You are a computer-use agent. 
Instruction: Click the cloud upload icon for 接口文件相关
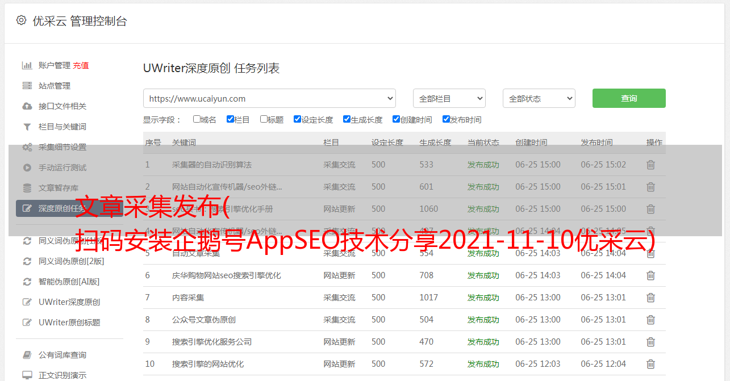click(x=27, y=106)
